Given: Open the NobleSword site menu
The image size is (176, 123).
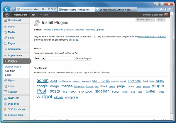Looking at the screenshot, I should [x=21, y=15].
